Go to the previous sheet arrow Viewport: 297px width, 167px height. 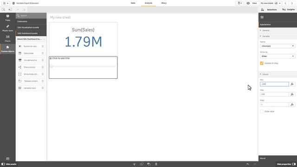[x=285, y=3]
